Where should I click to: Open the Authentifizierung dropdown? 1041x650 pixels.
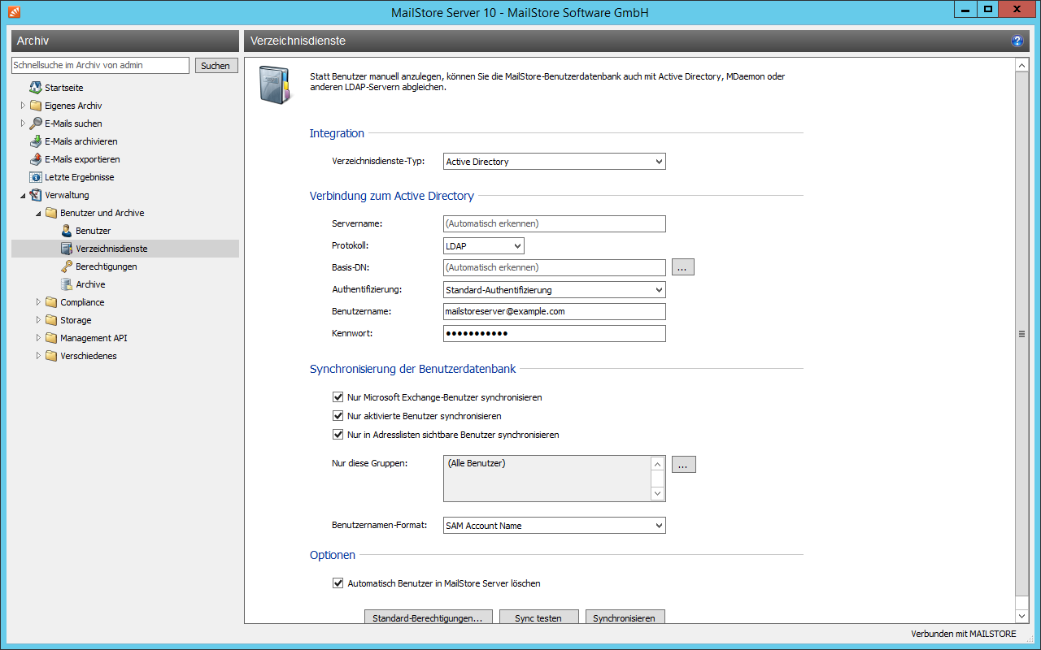coord(555,289)
